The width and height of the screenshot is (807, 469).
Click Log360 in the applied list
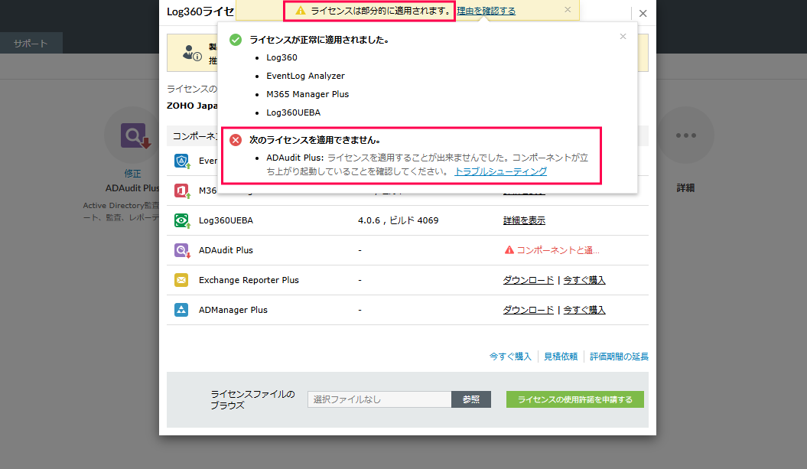(x=281, y=57)
